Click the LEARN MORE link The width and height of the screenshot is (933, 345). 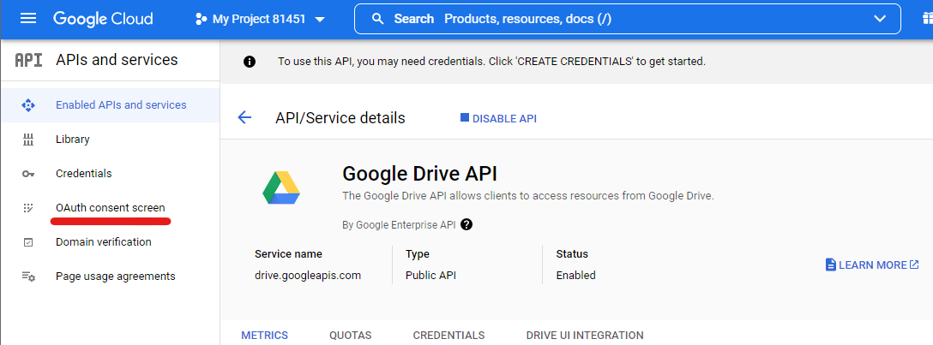click(x=872, y=265)
